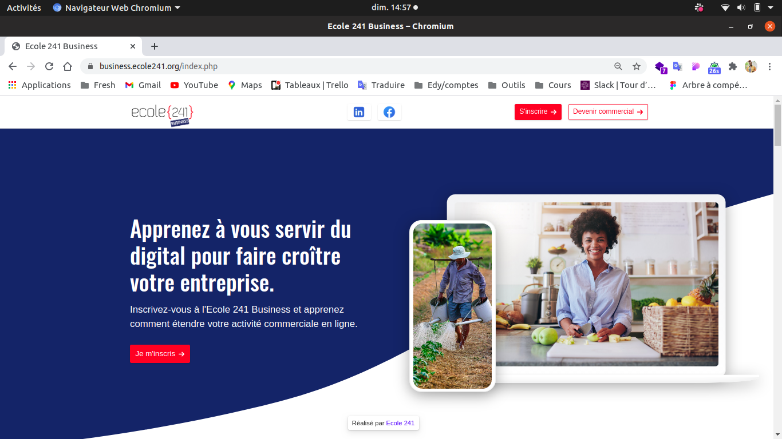Open the Slack system tray icon
Screen dimensions: 782x439
[699, 7]
